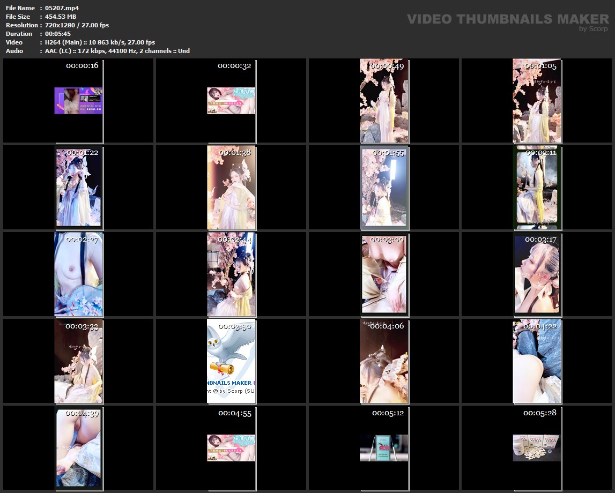Open the frame at 00:00:49
The width and height of the screenshot is (615, 493).
click(x=384, y=101)
